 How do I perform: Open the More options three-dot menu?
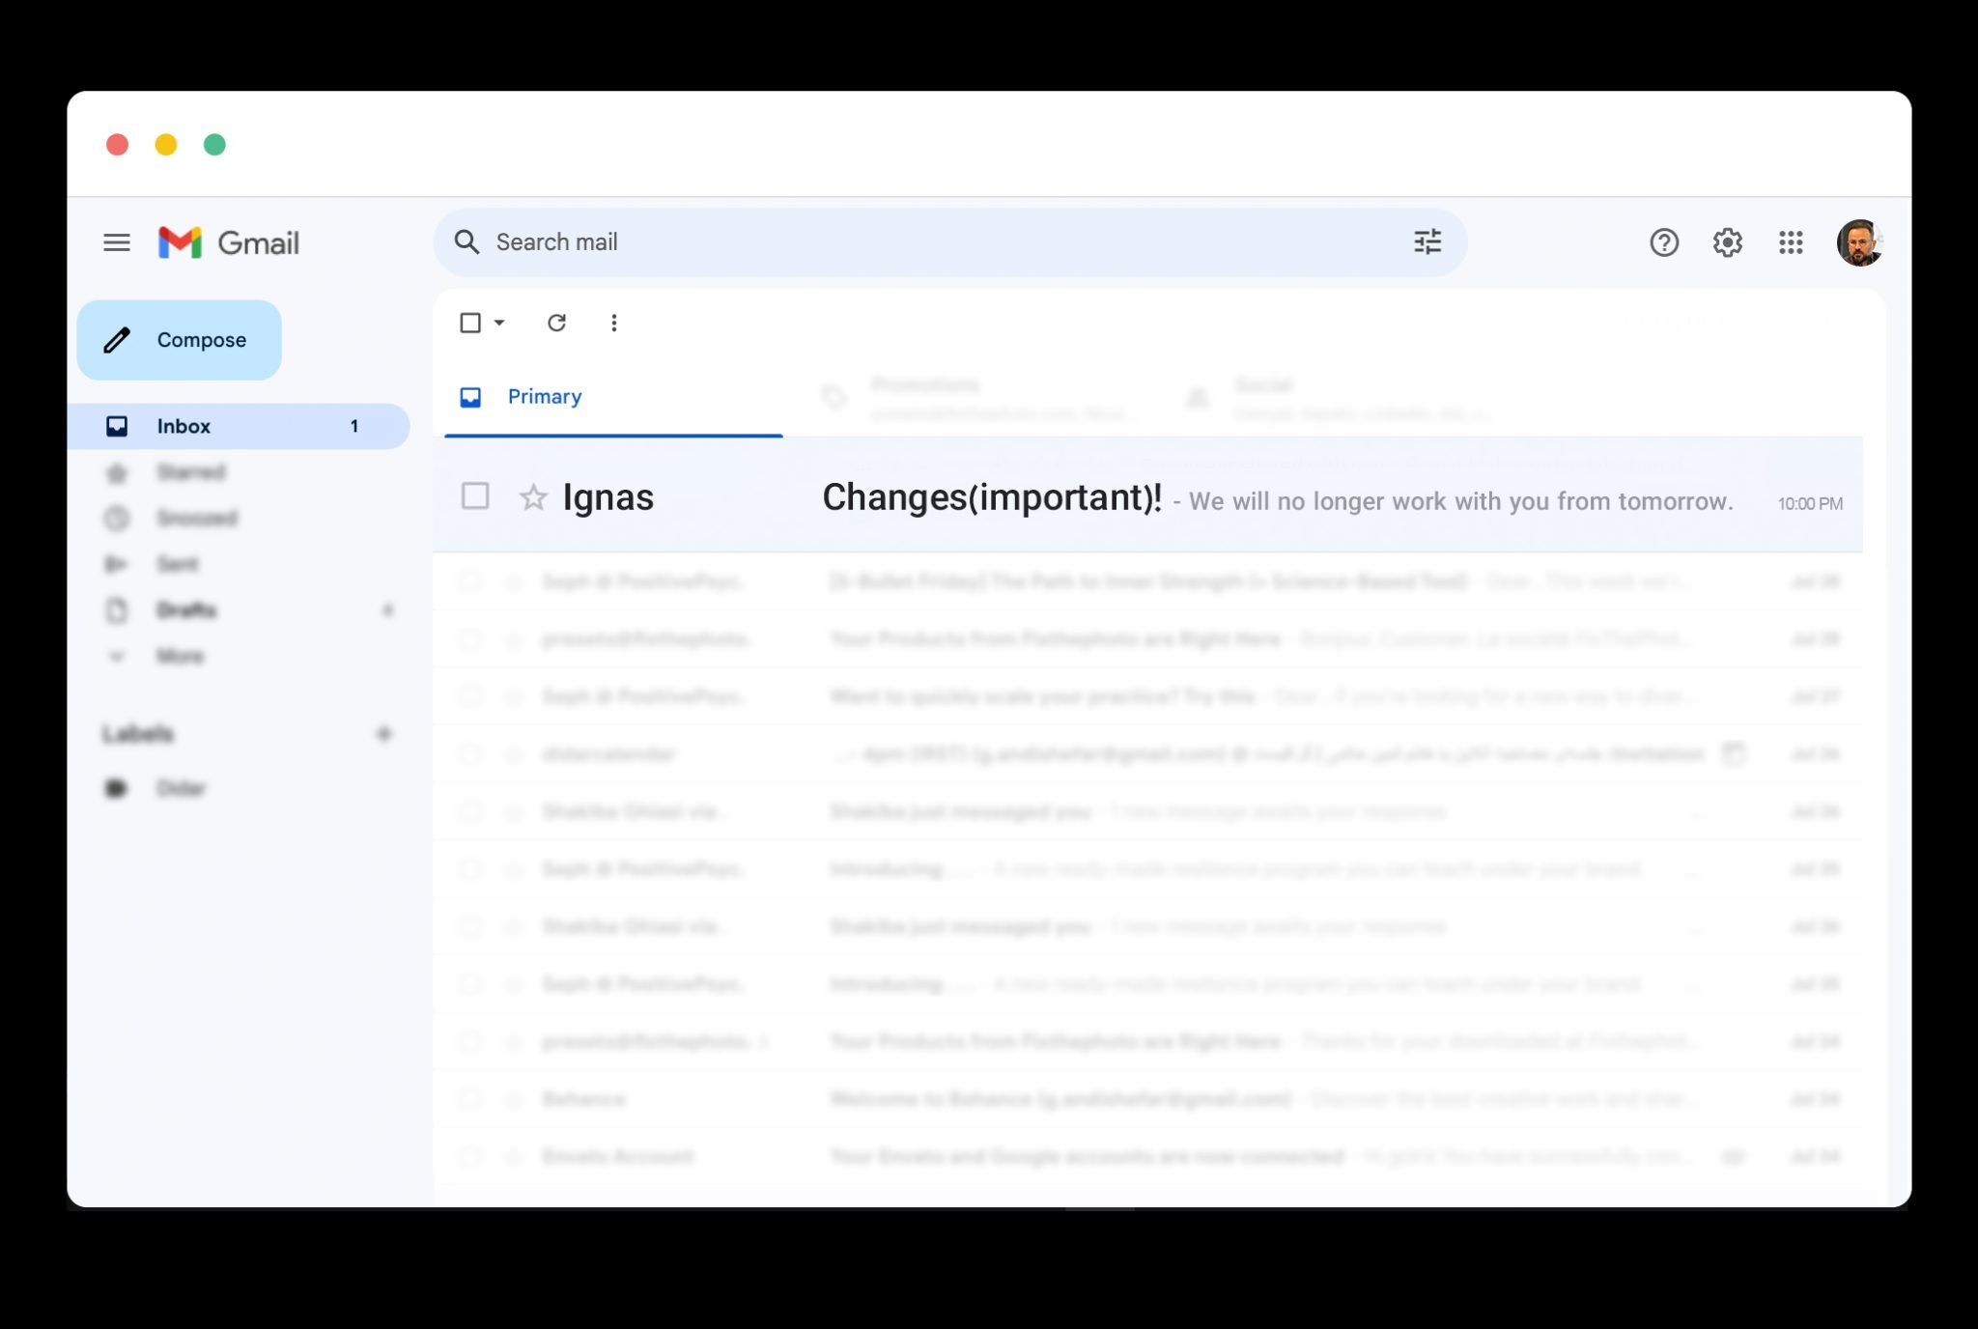[614, 323]
